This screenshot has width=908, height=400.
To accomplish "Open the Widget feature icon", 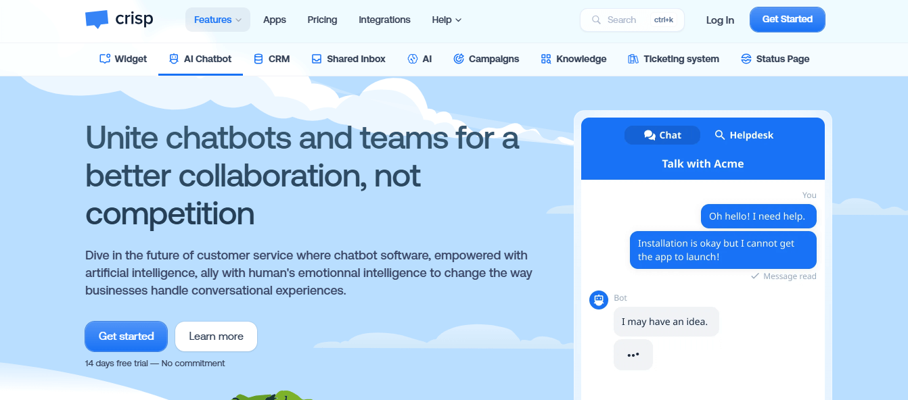I will [x=105, y=59].
